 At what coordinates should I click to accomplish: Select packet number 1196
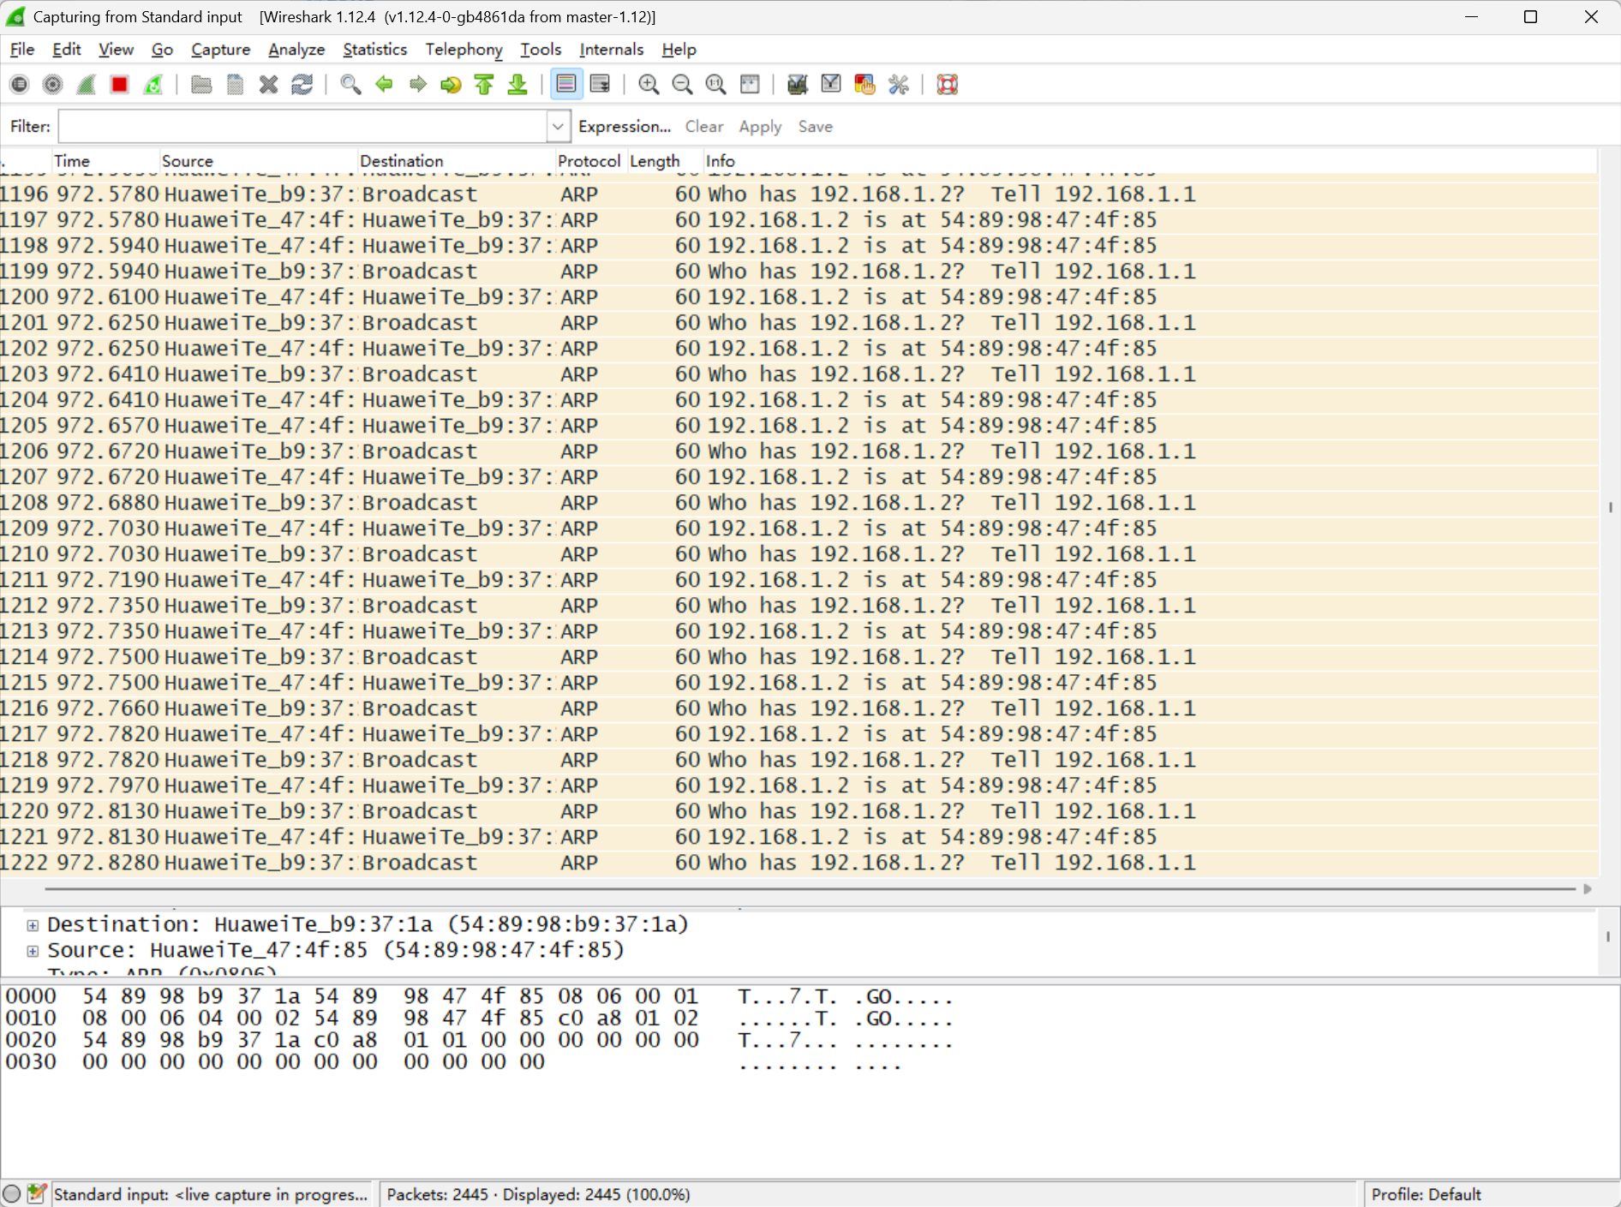click(799, 194)
